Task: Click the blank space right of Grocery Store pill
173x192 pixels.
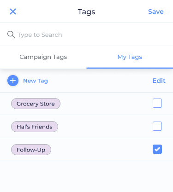Action: (106, 104)
